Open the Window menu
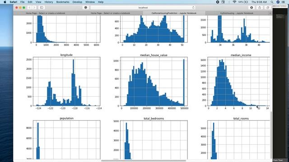 click(x=90, y=2)
